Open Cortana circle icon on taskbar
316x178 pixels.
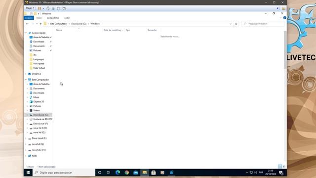point(100,173)
